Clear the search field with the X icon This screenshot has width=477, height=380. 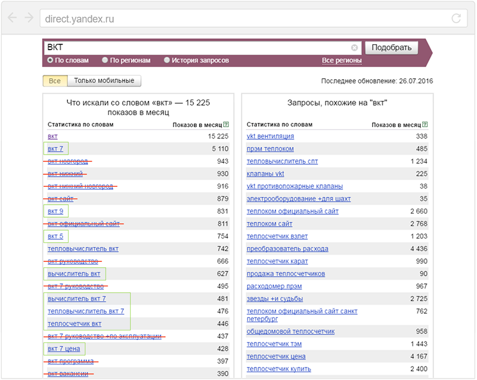tap(354, 48)
